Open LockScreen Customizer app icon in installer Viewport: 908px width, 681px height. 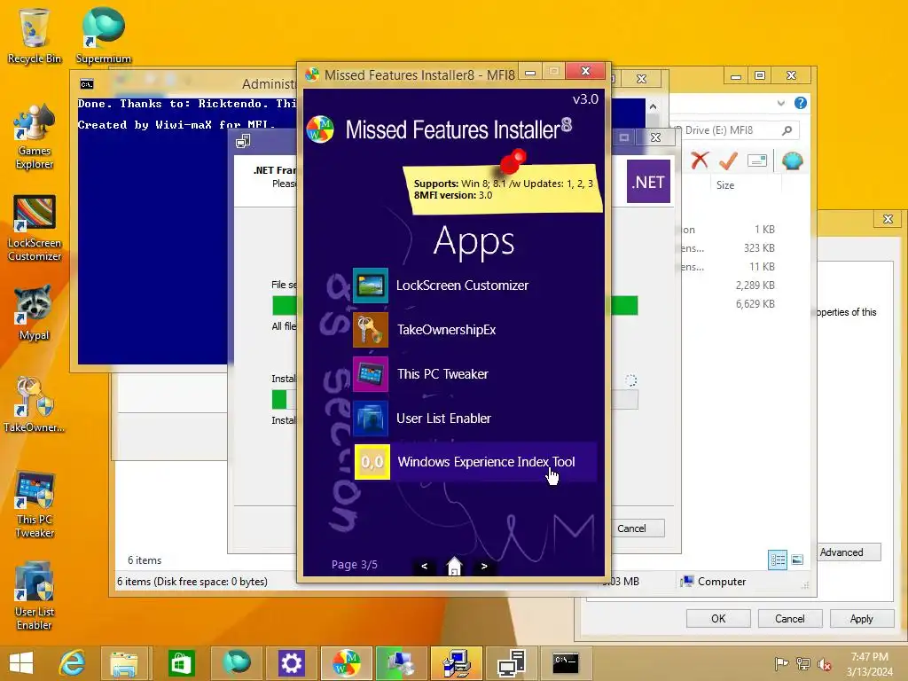click(371, 285)
